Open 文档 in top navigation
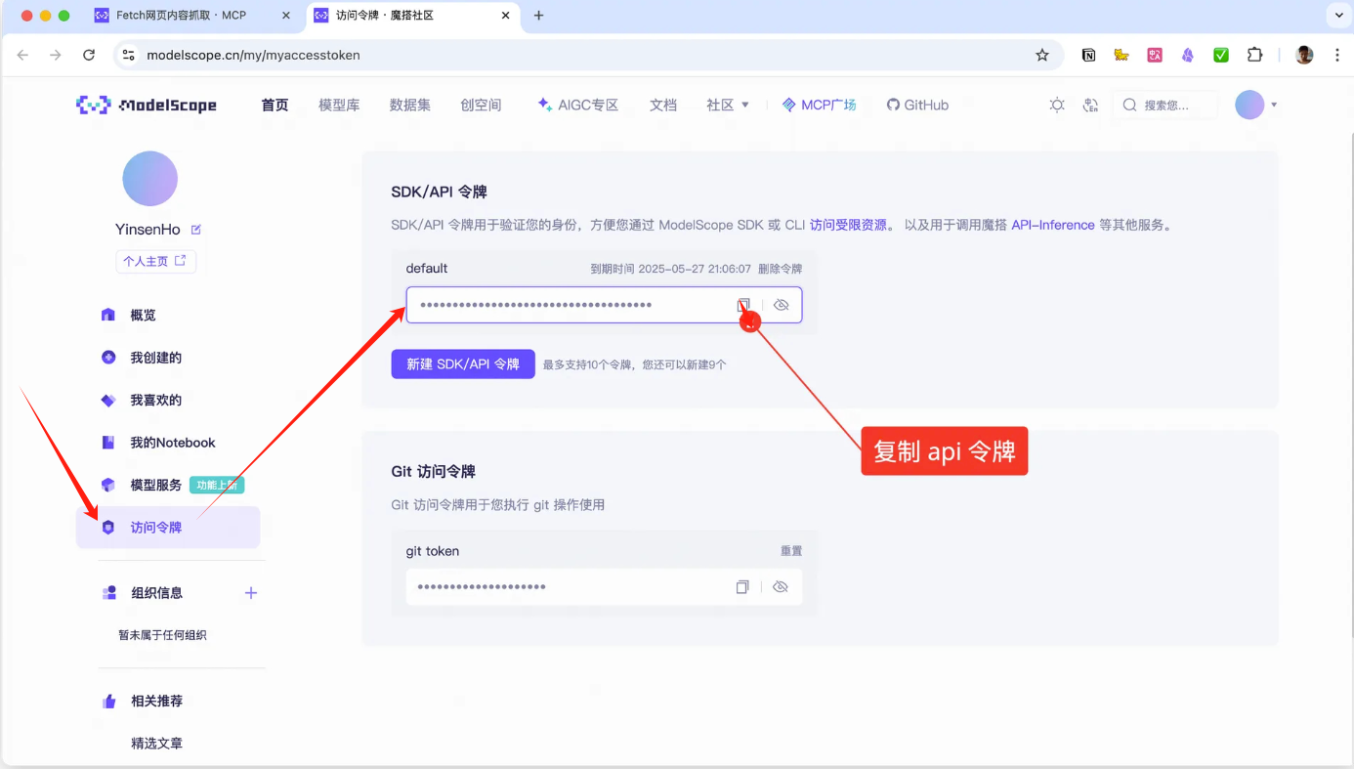This screenshot has width=1354, height=769. [x=663, y=105]
